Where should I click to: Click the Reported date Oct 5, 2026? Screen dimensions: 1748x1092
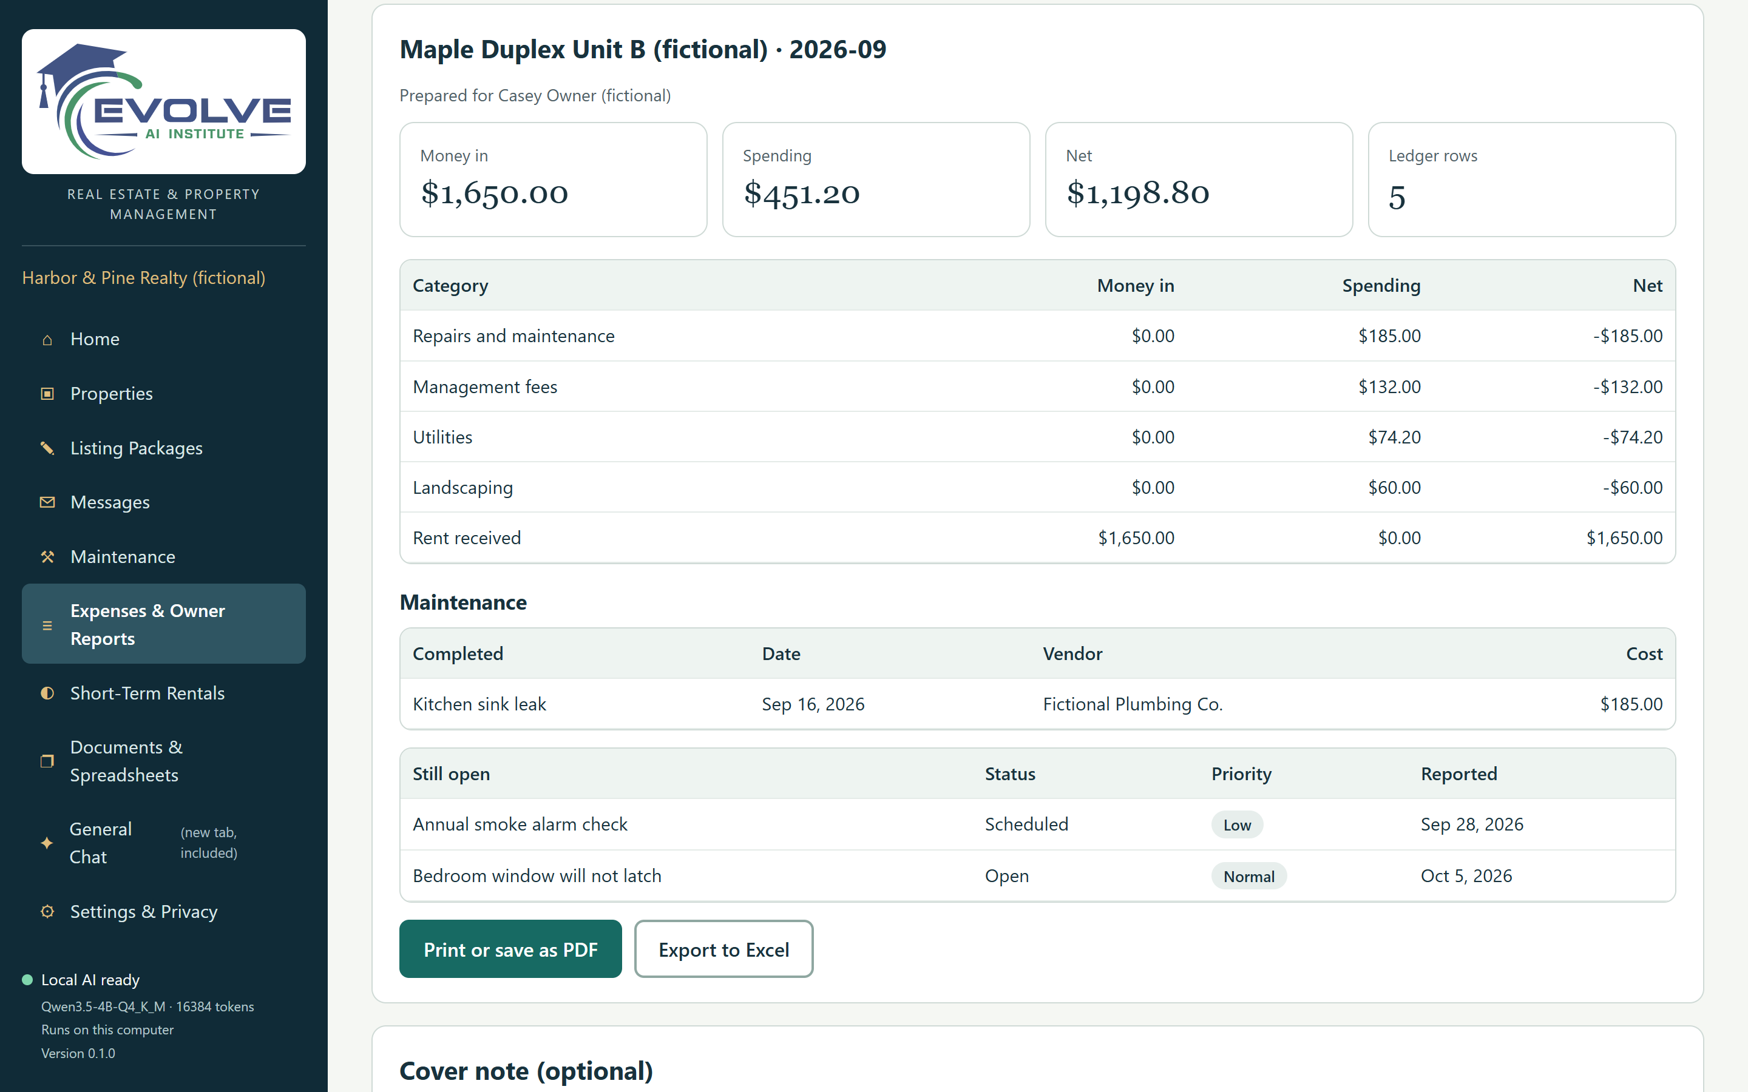(1466, 876)
